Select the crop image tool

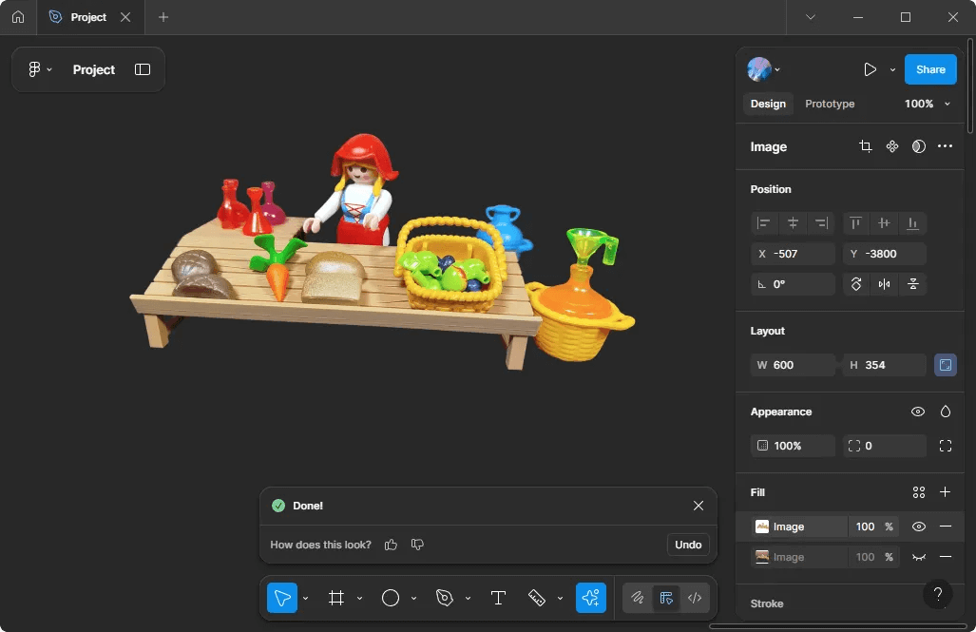(x=865, y=146)
